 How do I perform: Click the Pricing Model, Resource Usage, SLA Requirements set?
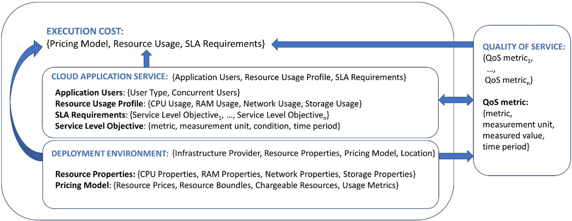156,44
